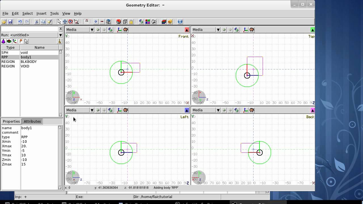Click the regions filter icon
363x204 pixels.
tap(9, 41)
